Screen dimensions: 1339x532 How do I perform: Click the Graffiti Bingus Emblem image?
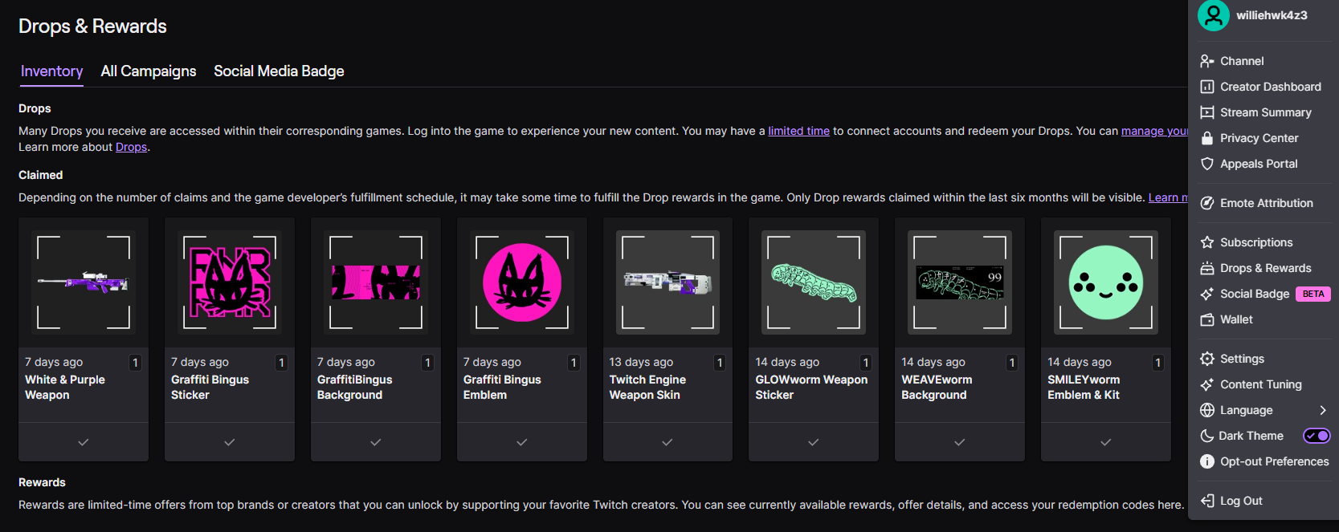521,282
